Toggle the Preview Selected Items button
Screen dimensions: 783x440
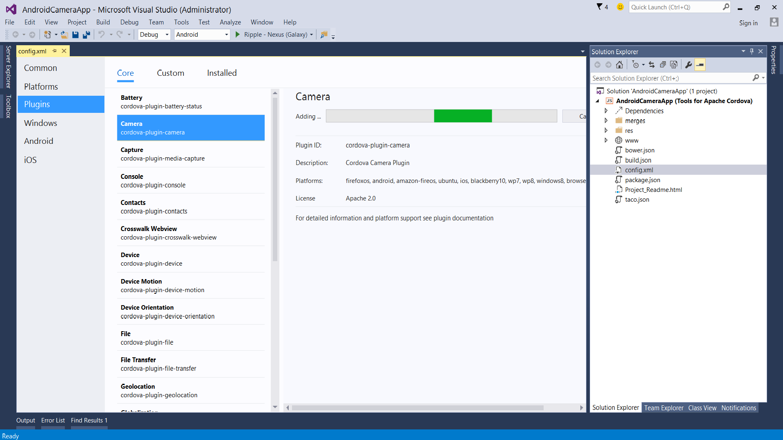(x=700, y=65)
